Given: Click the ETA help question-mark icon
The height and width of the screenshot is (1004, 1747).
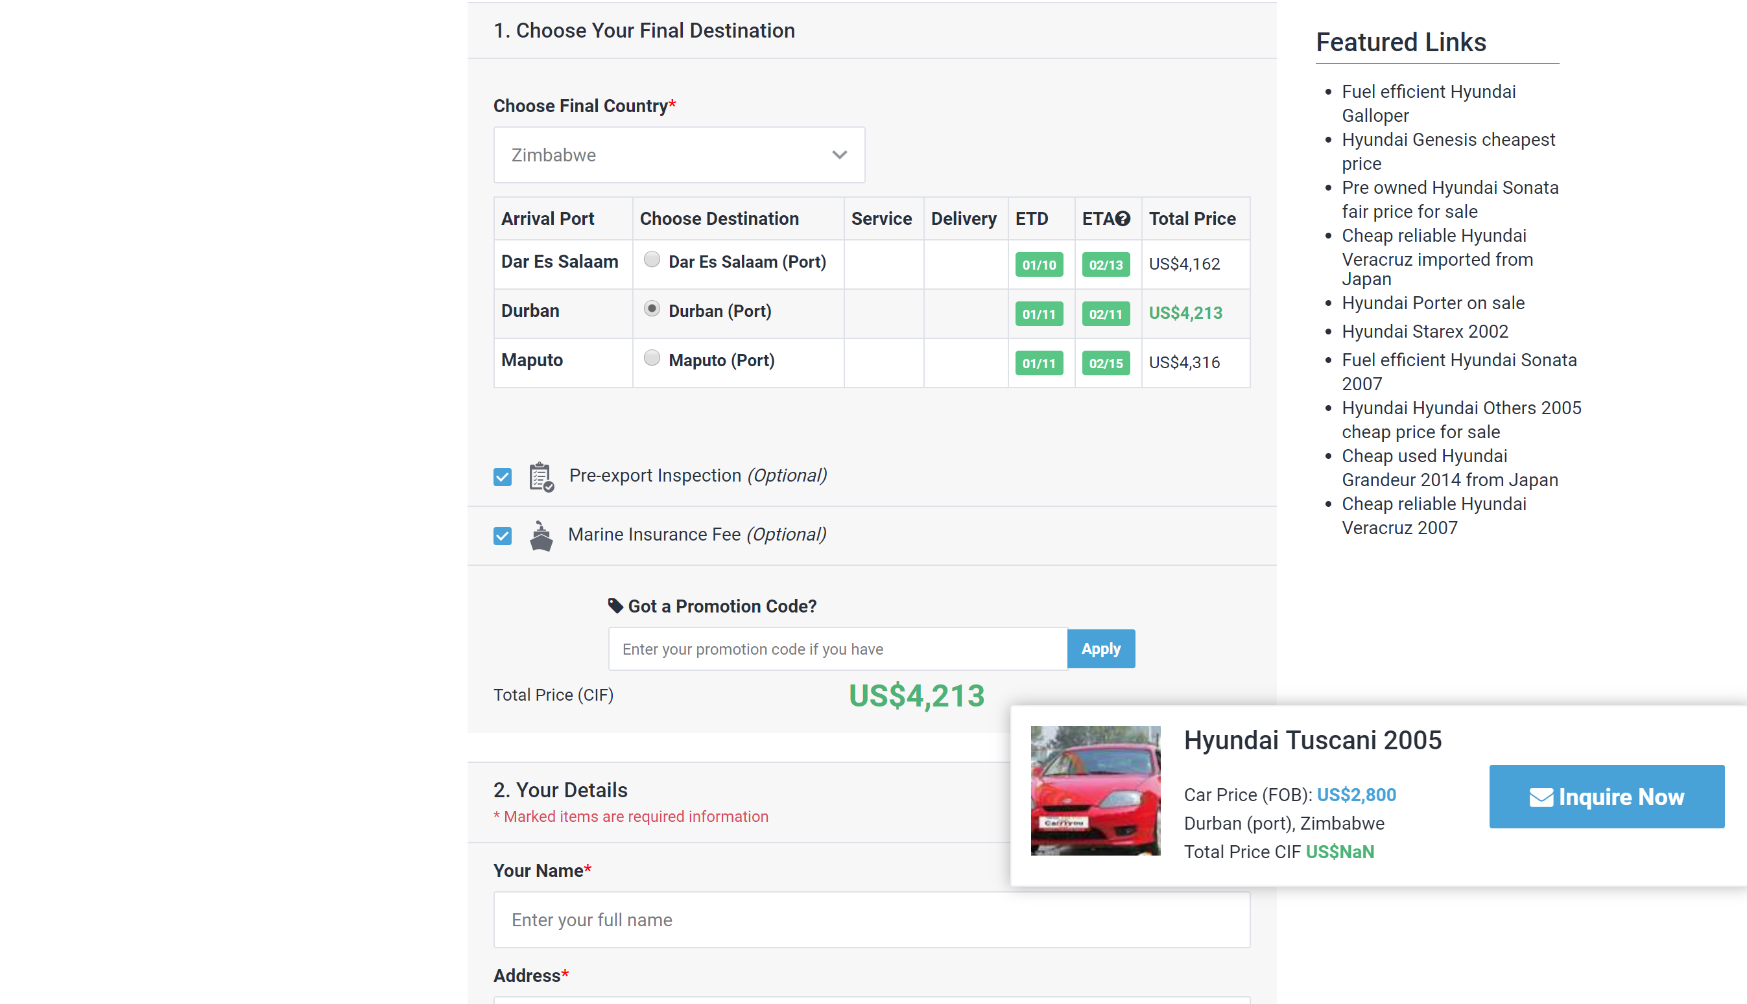Looking at the screenshot, I should [x=1122, y=218].
